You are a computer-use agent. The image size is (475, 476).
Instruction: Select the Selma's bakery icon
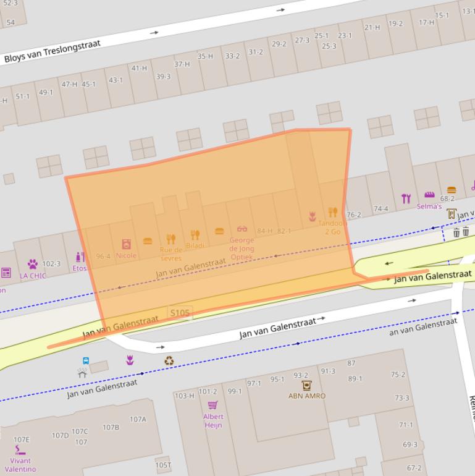(429, 195)
